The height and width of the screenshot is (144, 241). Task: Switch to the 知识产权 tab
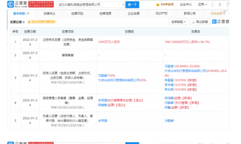tap(162, 14)
